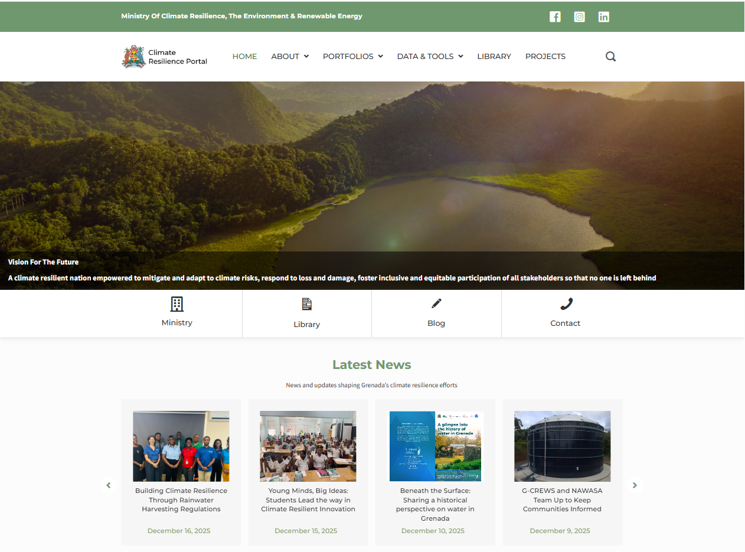Screen dimensions: 745x552
Task: Open the LinkedIn social icon
Action: point(603,17)
